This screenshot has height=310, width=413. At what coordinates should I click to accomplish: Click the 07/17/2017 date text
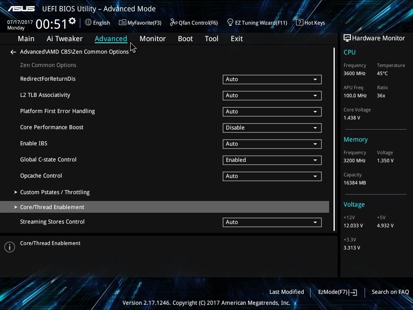[20, 22]
